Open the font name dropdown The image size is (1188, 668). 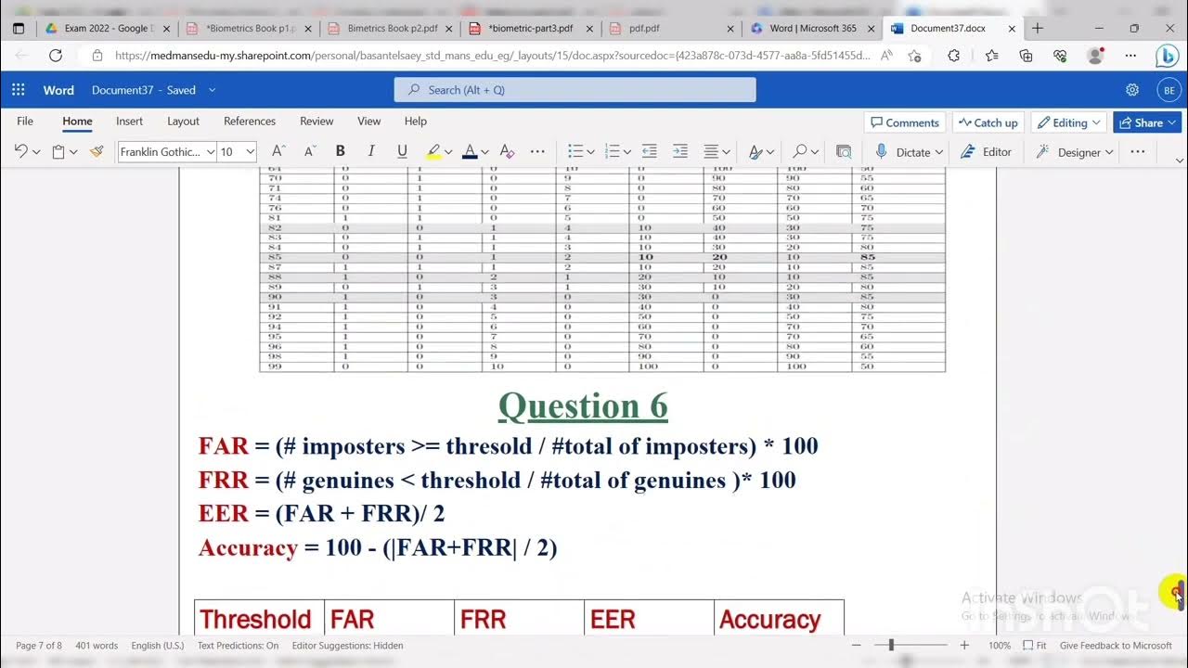click(211, 151)
